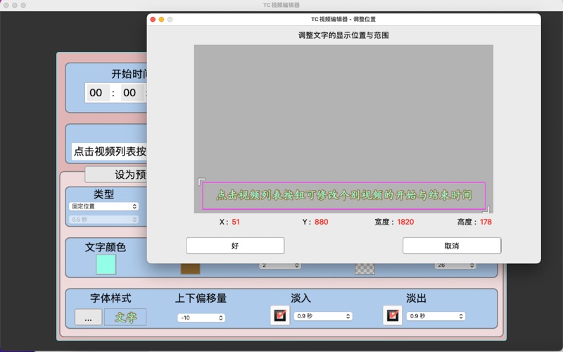Open the 淡入 duration dropdown 0.9 秒

323,316
